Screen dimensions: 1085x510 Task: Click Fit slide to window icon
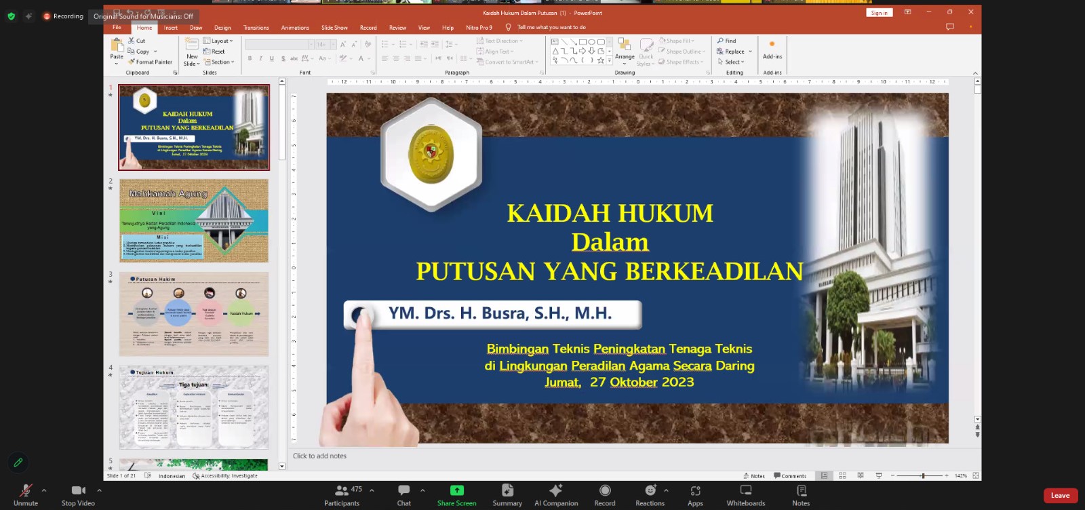[x=976, y=475]
